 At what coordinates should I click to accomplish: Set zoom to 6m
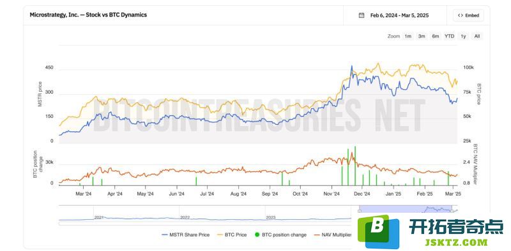coord(436,36)
